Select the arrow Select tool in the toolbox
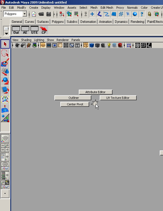 5,44
